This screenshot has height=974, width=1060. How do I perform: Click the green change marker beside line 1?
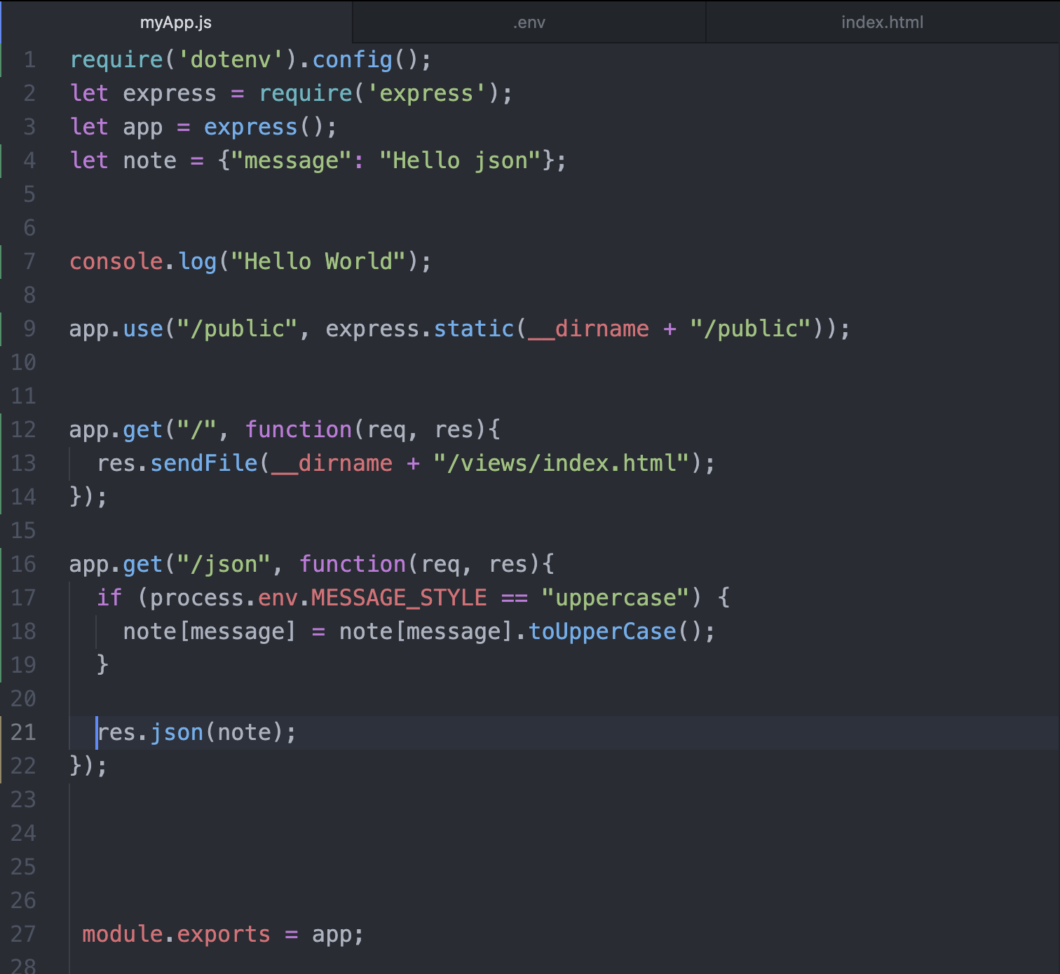pyautogui.click(x=3, y=60)
